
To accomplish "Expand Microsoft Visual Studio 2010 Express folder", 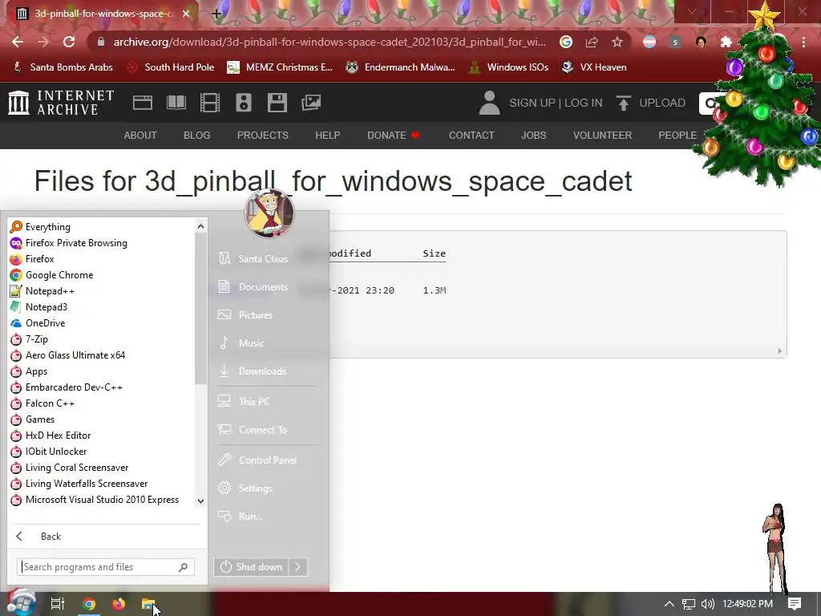I will tap(102, 500).
